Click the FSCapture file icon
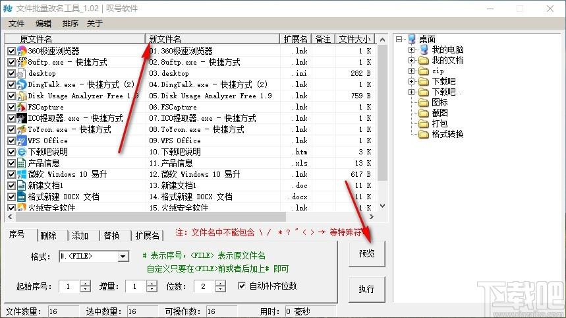Screen dimensions: 566x318 22,107
